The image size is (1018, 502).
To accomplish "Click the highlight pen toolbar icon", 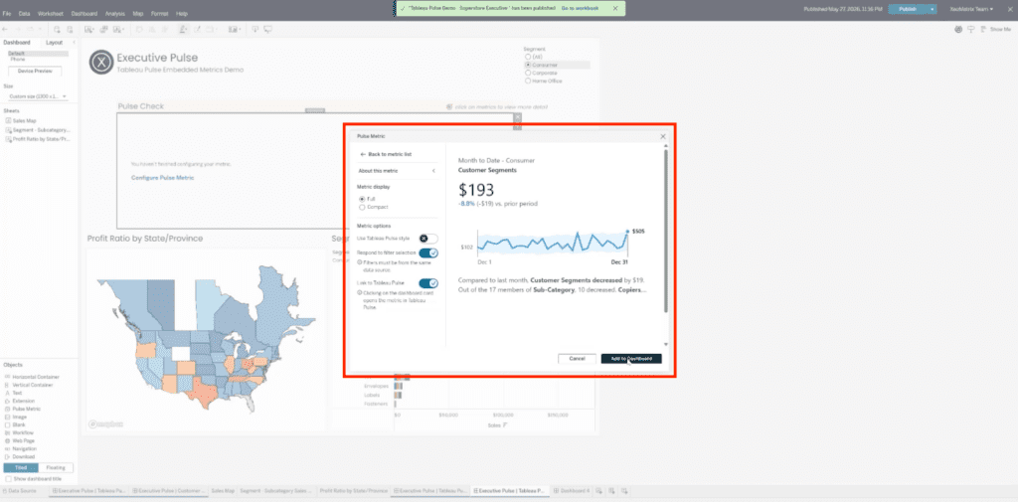I will point(184,29).
